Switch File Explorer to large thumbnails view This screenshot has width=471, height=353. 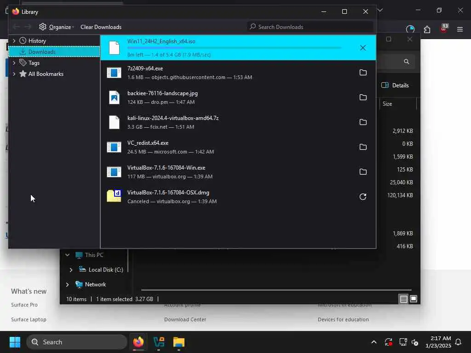414,299
